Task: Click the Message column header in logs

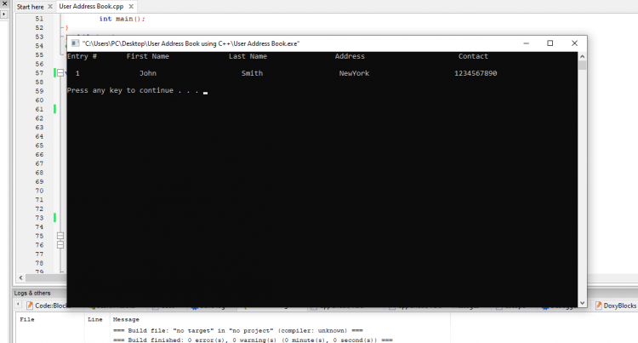Action: (126, 319)
